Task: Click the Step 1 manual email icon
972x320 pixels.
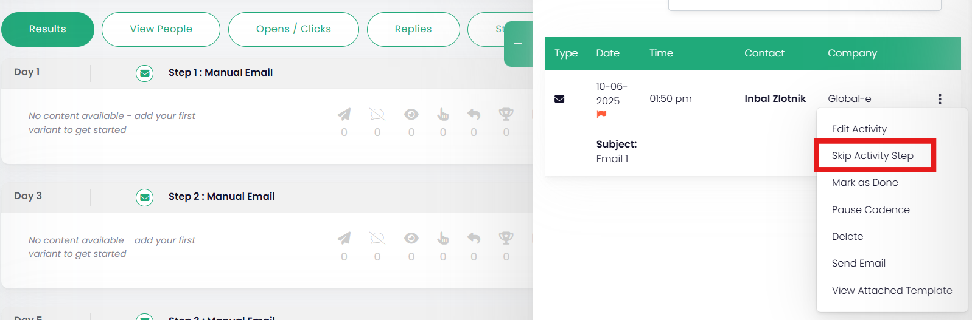Action: [144, 73]
